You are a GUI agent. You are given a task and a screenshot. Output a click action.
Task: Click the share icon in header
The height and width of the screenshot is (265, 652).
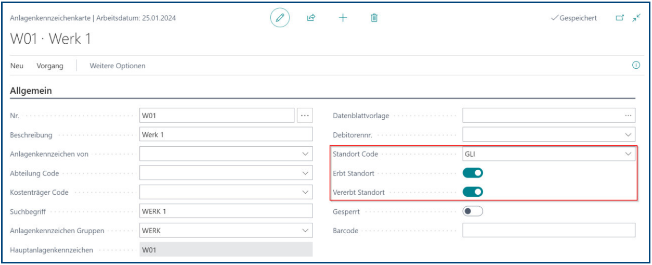pyautogui.click(x=311, y=18)
